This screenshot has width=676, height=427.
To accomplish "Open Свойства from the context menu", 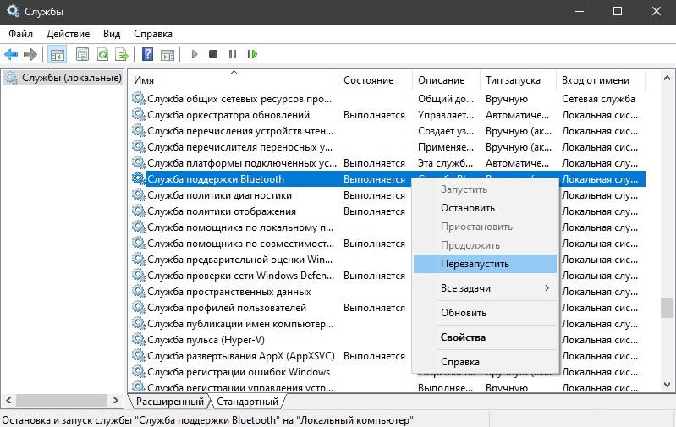I will [485, 337].
